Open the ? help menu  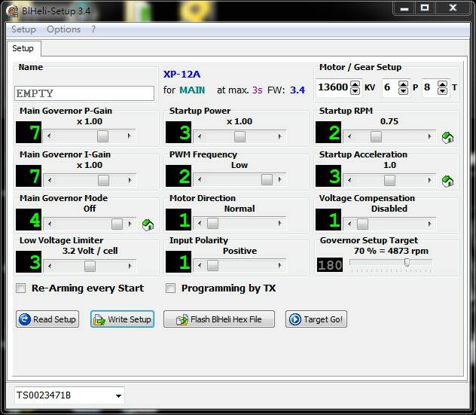(93, 29)
